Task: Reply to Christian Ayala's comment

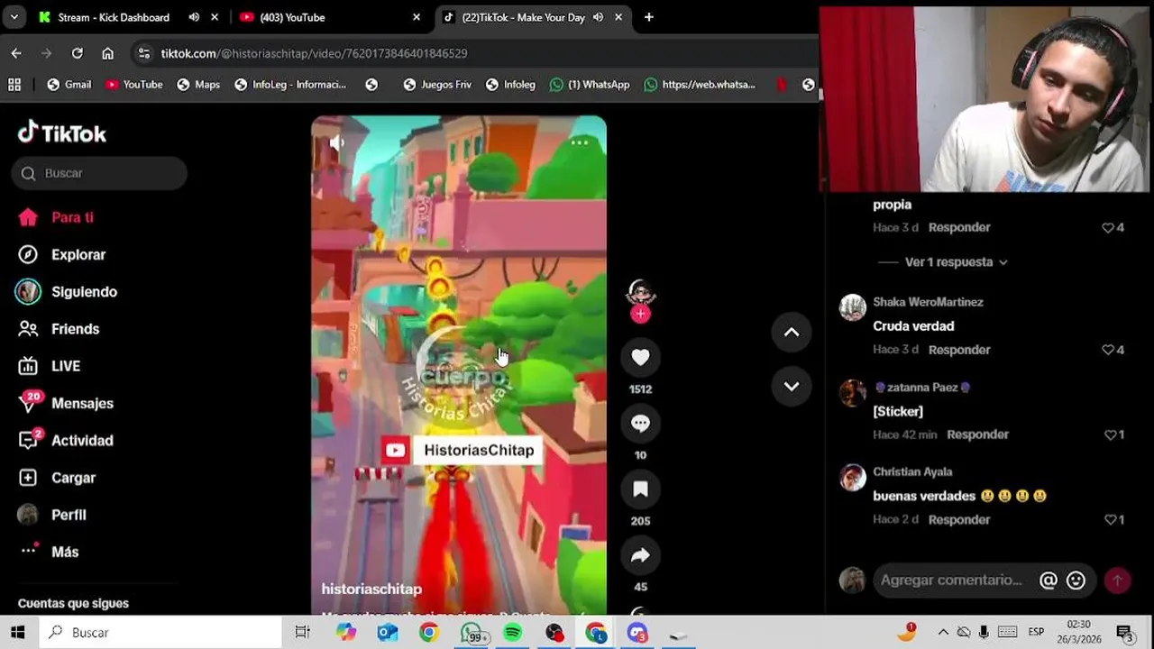Action: (959, 519)
